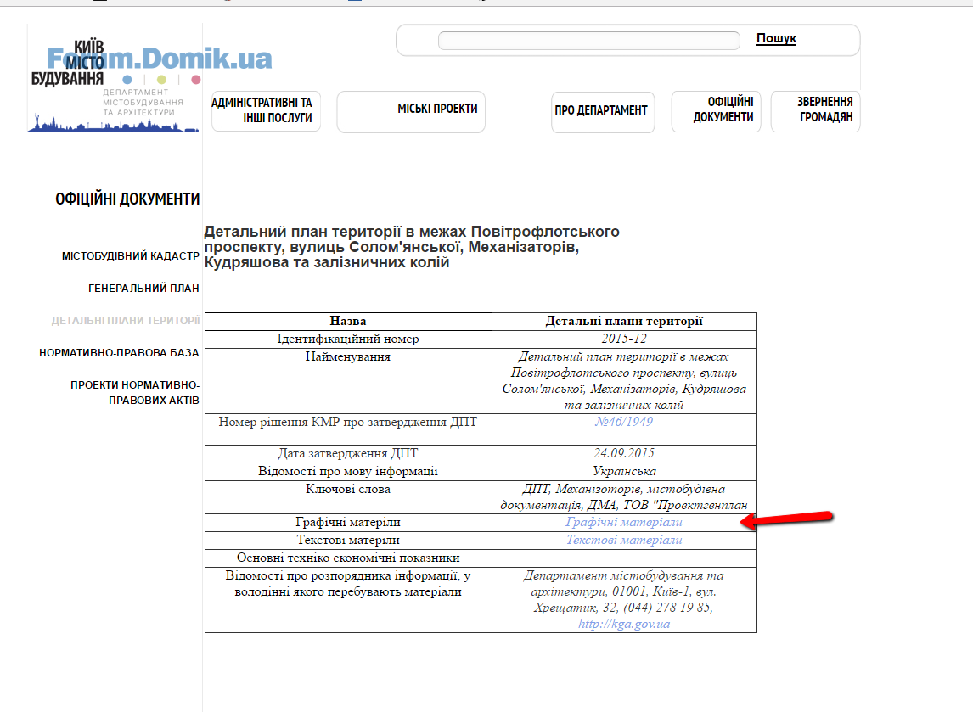Click the Детальні плани території column header

tap(624, 322)
